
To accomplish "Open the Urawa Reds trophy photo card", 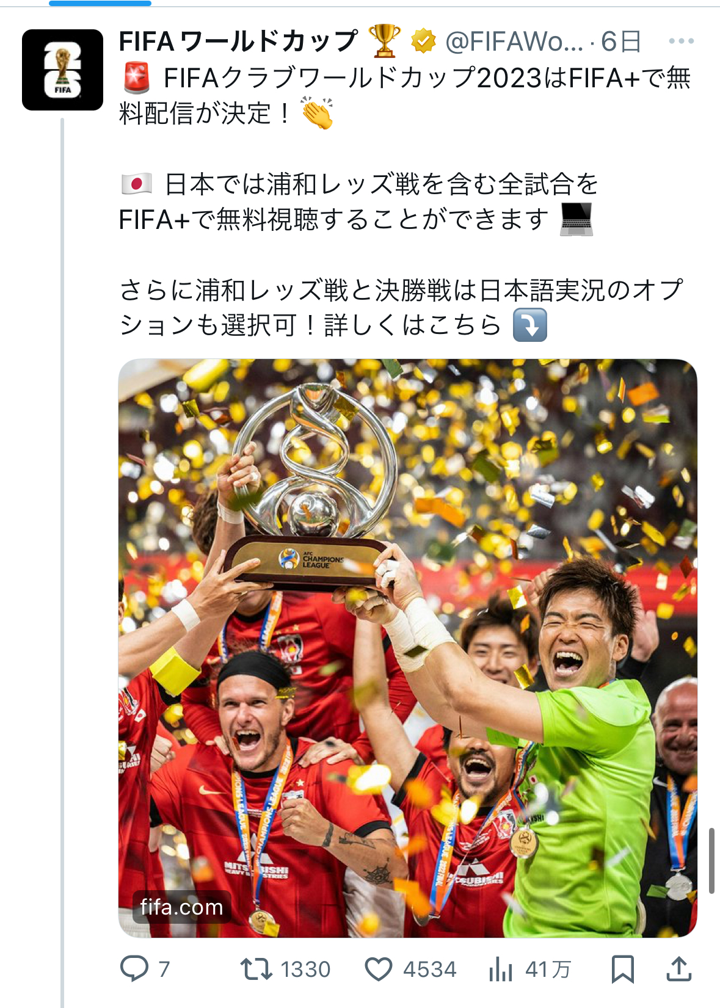I will pos(407,648).
